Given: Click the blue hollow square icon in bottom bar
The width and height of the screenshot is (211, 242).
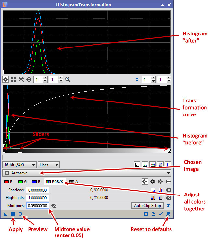Looking at the screenshot, I should click(146, 214).
